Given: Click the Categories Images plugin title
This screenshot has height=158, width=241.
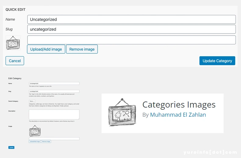Looking at the screenshot, I should pyautogui.click(x=179, y=105).
